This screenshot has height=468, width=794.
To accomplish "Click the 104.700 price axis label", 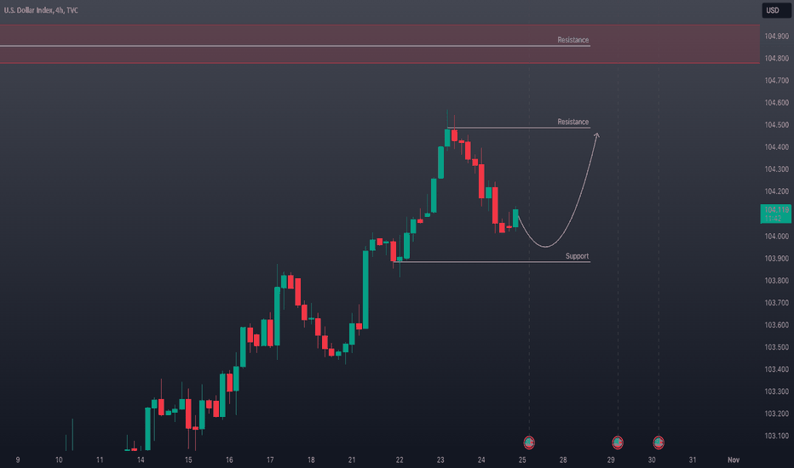I will pos(776,81).
